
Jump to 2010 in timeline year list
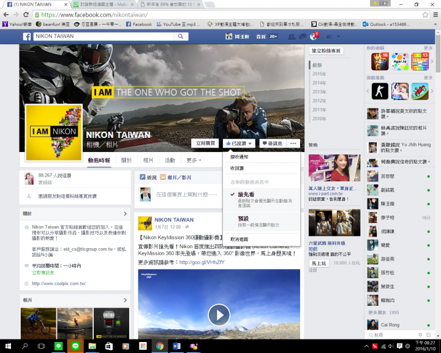point(319,118)
